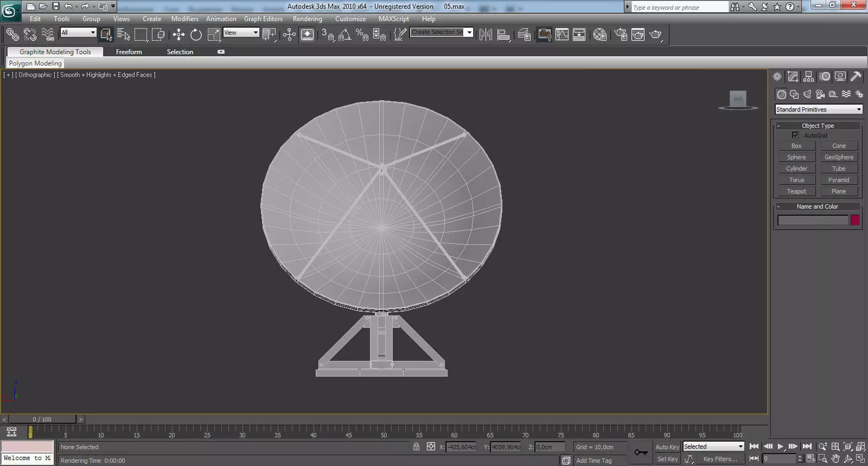
Task: Open the Select by Name dialog
Action: [123, 35]
